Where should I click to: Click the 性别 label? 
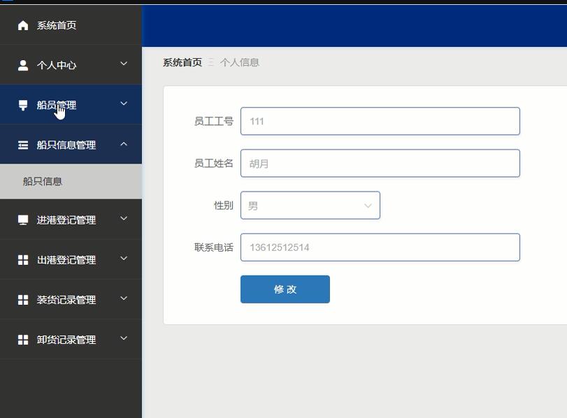coord(224,206)
